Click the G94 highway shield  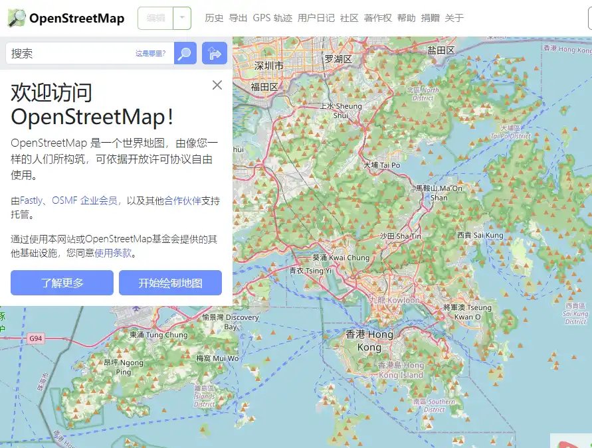pyautogui.click(x=36, y=338)
